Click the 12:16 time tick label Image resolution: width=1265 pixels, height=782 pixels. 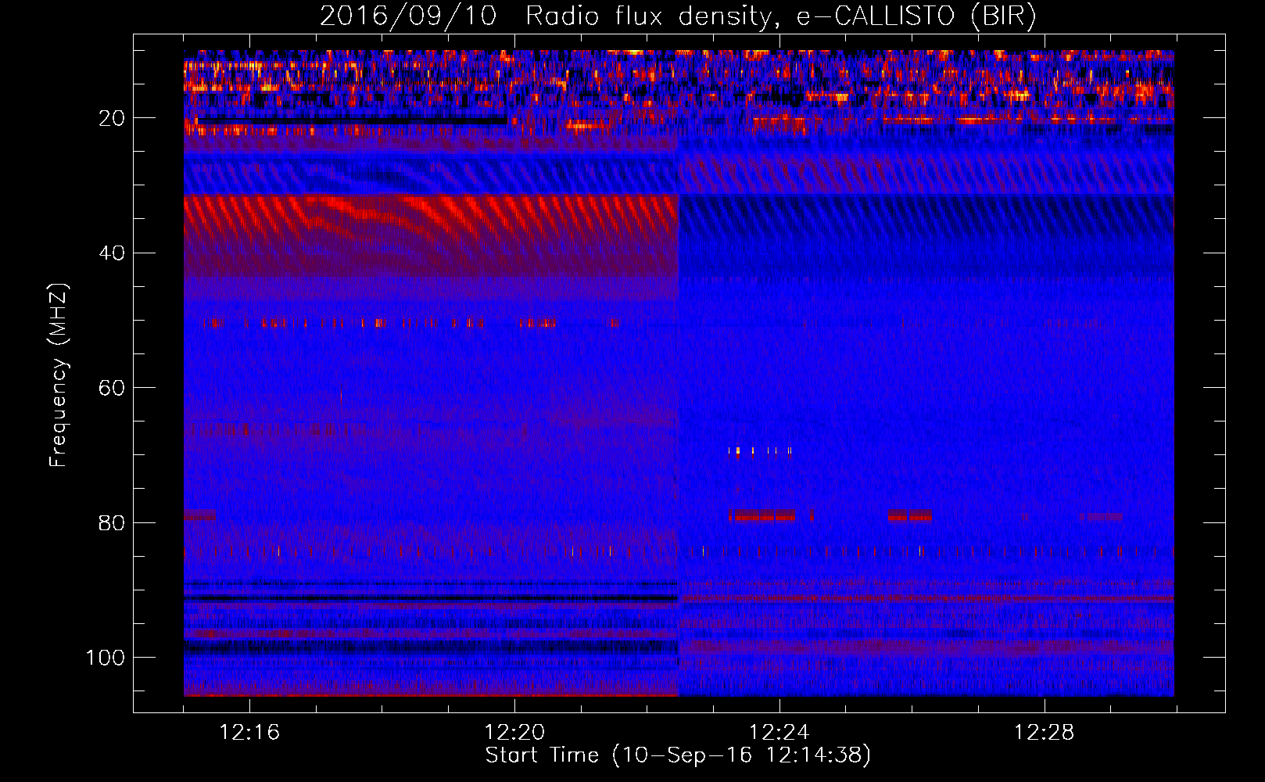click(249, 733)
